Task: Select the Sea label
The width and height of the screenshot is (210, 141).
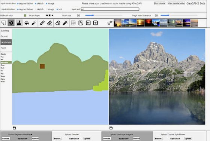Action: pyautogui.click(x=2, y=71)
